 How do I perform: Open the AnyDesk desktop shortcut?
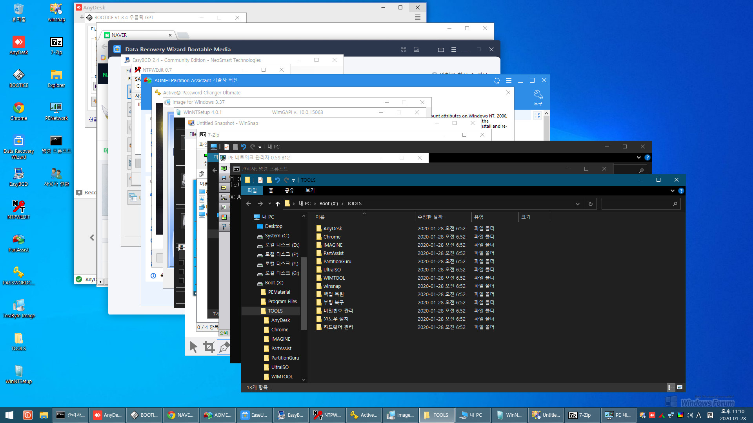tap(18, 45)
